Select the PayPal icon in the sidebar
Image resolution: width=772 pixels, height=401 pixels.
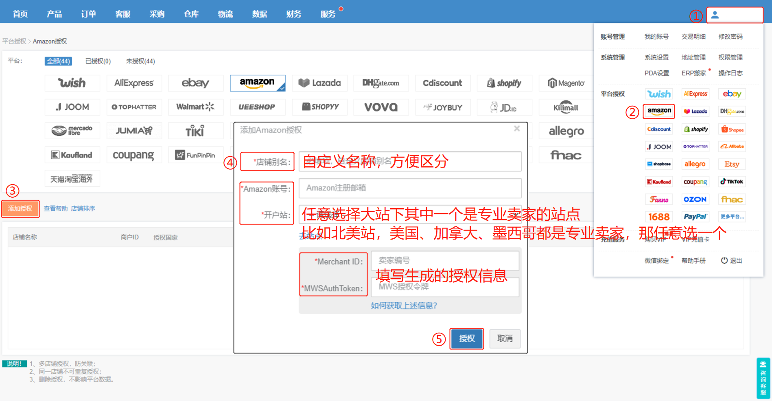[695, 216]
